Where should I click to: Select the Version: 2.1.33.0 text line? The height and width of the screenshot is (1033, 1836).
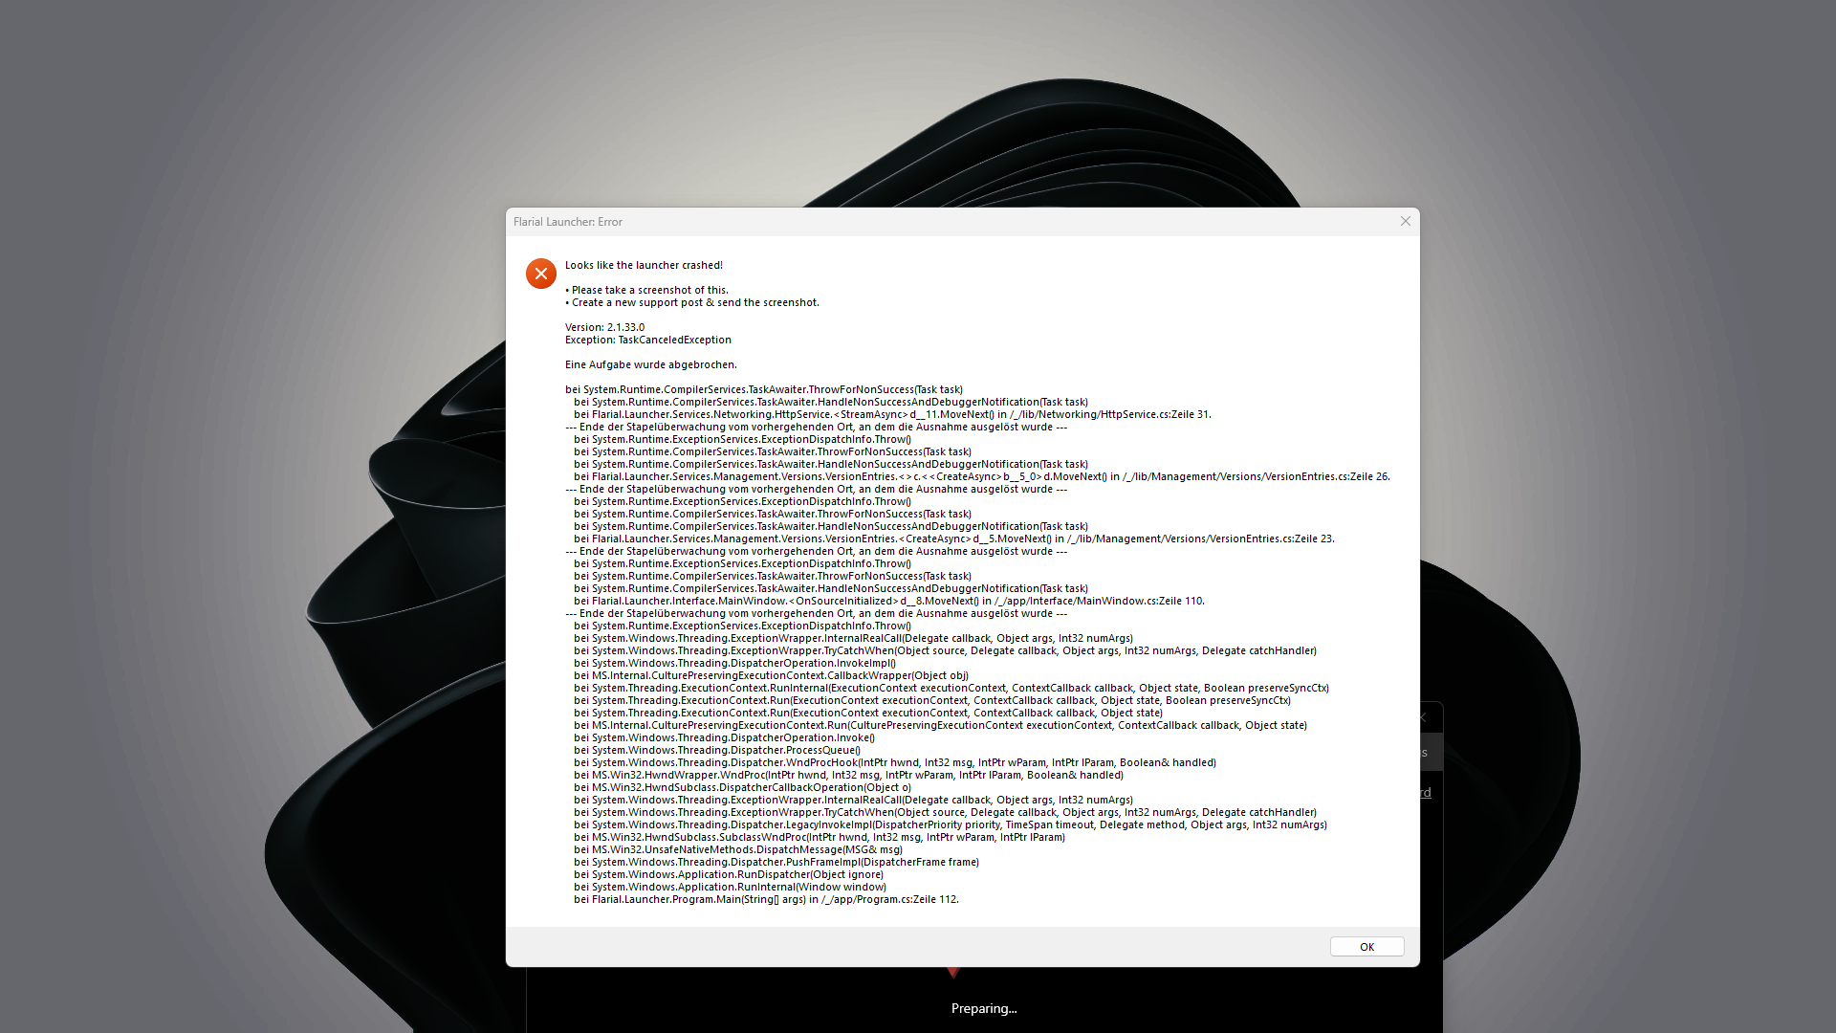604,326
